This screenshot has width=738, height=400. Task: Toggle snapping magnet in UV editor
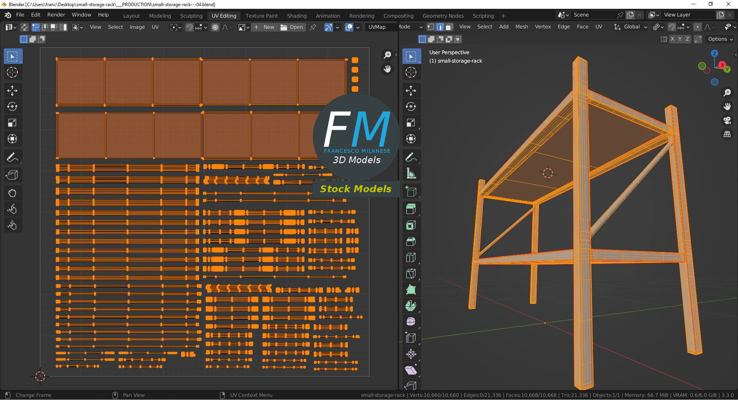tap(189, 27)
